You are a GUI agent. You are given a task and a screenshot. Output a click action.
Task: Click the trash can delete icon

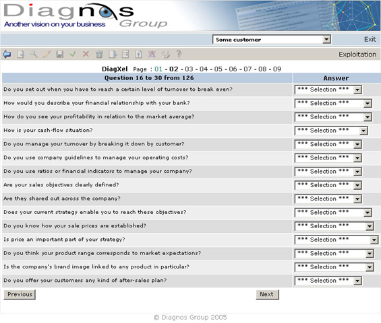click(x=99, y=54)
